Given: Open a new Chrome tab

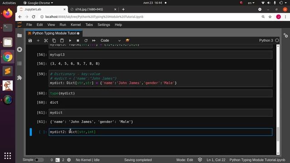Looking at the screenshot, I should 123,9.
